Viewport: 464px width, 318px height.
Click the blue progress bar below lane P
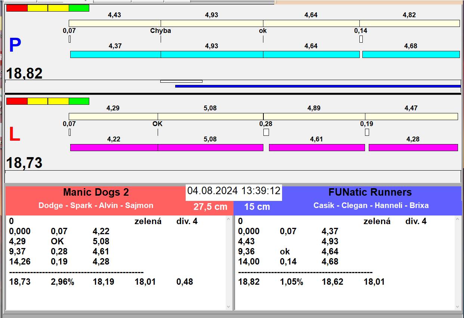(318, 86)
